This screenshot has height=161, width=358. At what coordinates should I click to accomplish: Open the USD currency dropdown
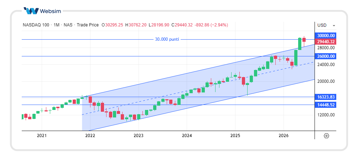coord(326,25)
